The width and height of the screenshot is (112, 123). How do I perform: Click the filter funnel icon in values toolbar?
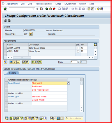(22, 118)
